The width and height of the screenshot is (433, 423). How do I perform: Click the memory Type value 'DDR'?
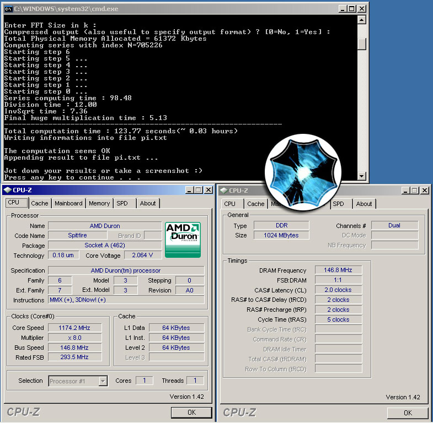point(281,226)
